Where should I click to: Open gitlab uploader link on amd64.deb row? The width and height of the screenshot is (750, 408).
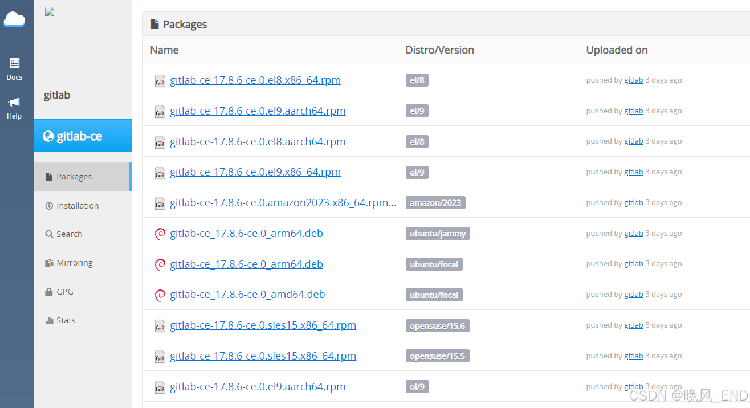pyautogui.click(x=634, y=295)
